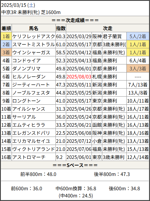
Task: Click the 前半800m：48.0 value
Action: point(38,174)
